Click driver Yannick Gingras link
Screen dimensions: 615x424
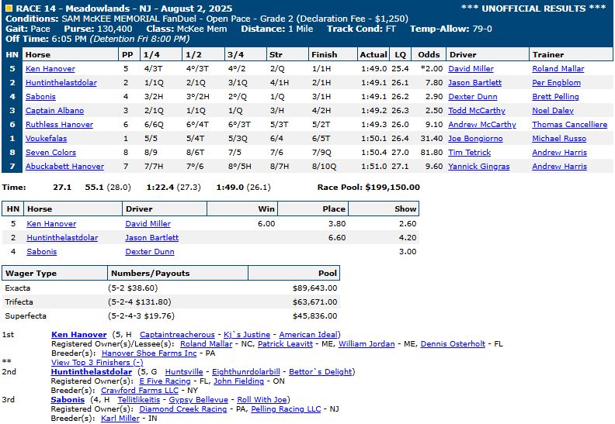(x=477, y=167)
